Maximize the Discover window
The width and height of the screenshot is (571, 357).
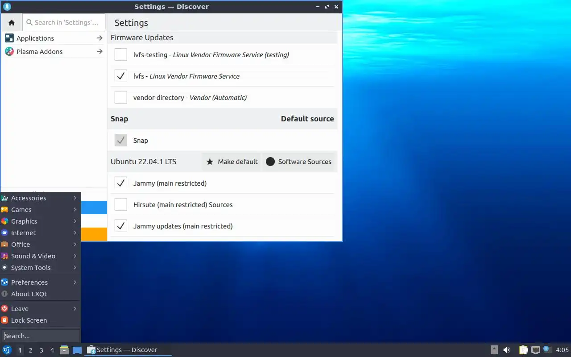327,7
